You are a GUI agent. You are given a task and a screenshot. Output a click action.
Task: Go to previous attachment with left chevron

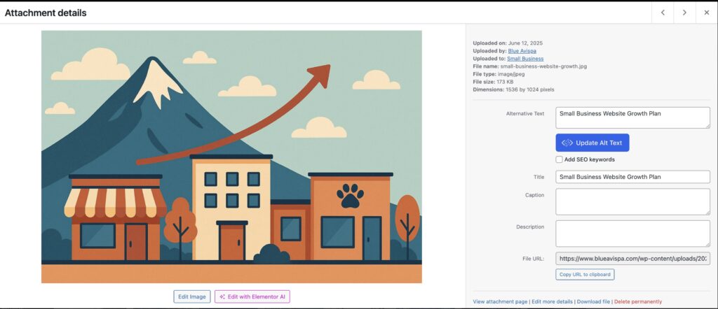(x=663, y=13)
